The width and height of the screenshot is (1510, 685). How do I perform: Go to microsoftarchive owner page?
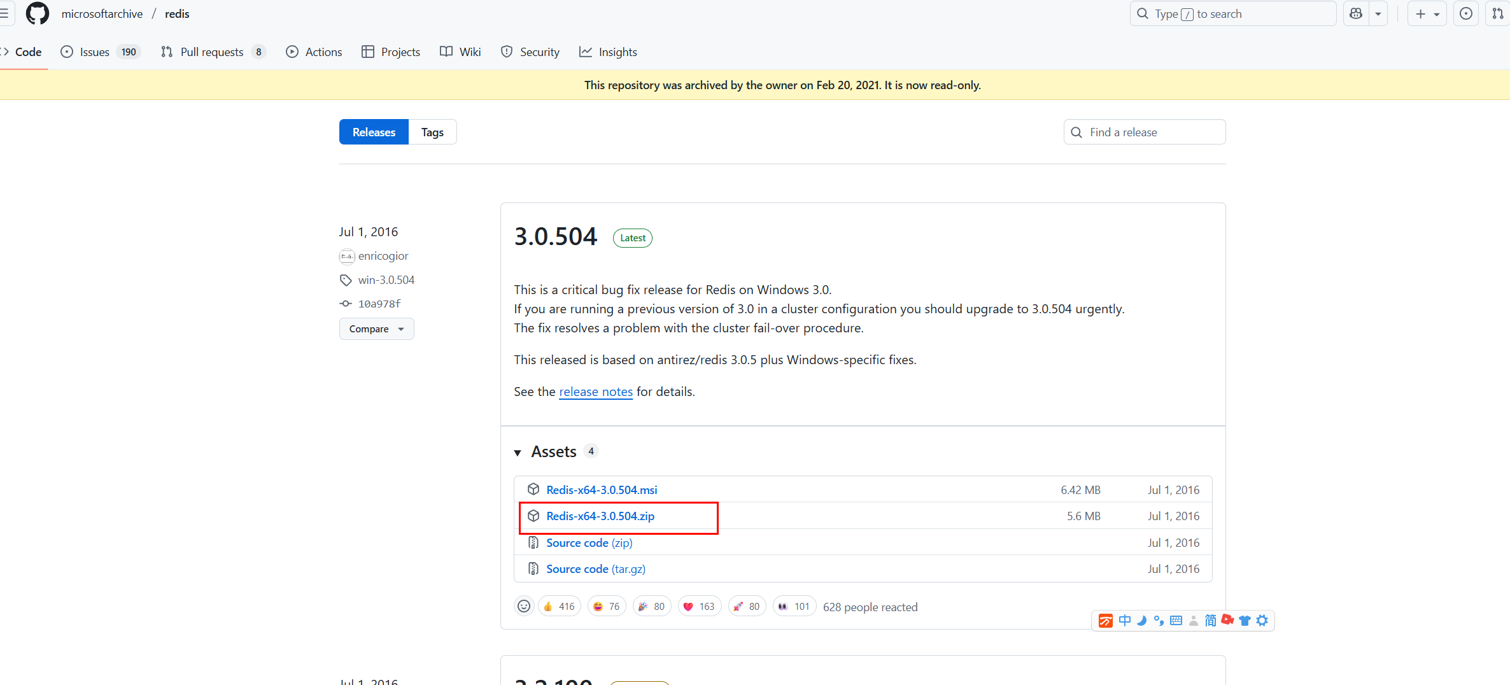coord(102,14)
